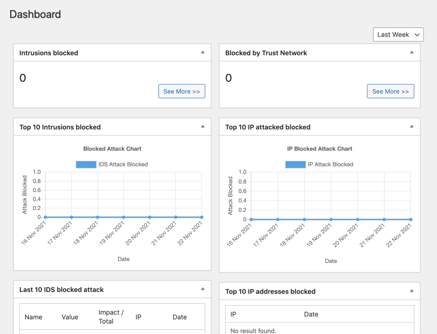
Task: Click 20 Nov 2021 point in Blocked Attack Chart
Action: 150,217
